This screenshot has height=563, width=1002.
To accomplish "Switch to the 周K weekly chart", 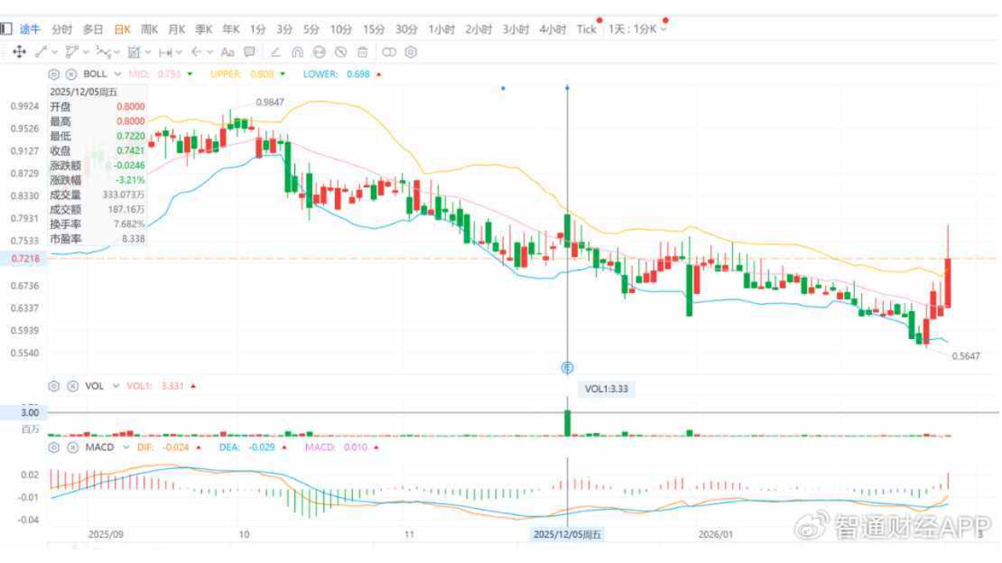I will point(150,29).
